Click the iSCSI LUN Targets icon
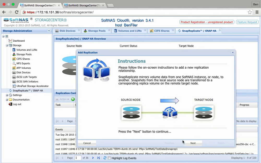Screen dimensions: 261x163 14,77
